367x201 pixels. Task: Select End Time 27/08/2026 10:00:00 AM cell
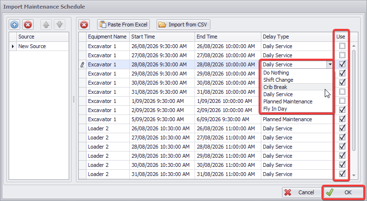pyautogui.click(x=228, y=55)
